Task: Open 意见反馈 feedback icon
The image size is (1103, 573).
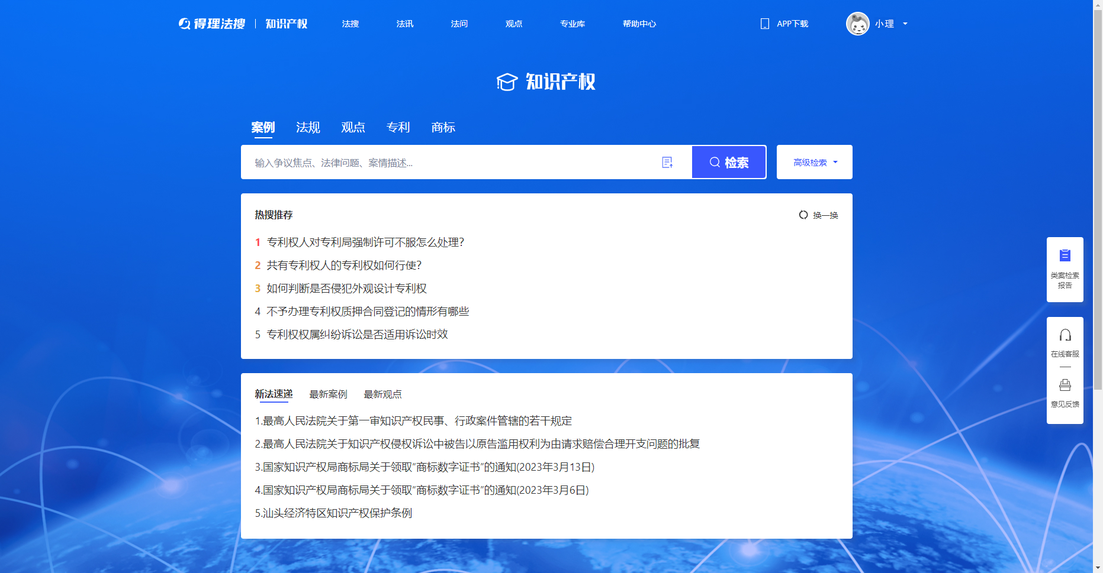Action: click(1065, 386)
